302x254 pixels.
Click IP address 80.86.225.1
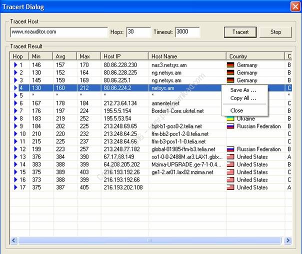click(117, 80)
